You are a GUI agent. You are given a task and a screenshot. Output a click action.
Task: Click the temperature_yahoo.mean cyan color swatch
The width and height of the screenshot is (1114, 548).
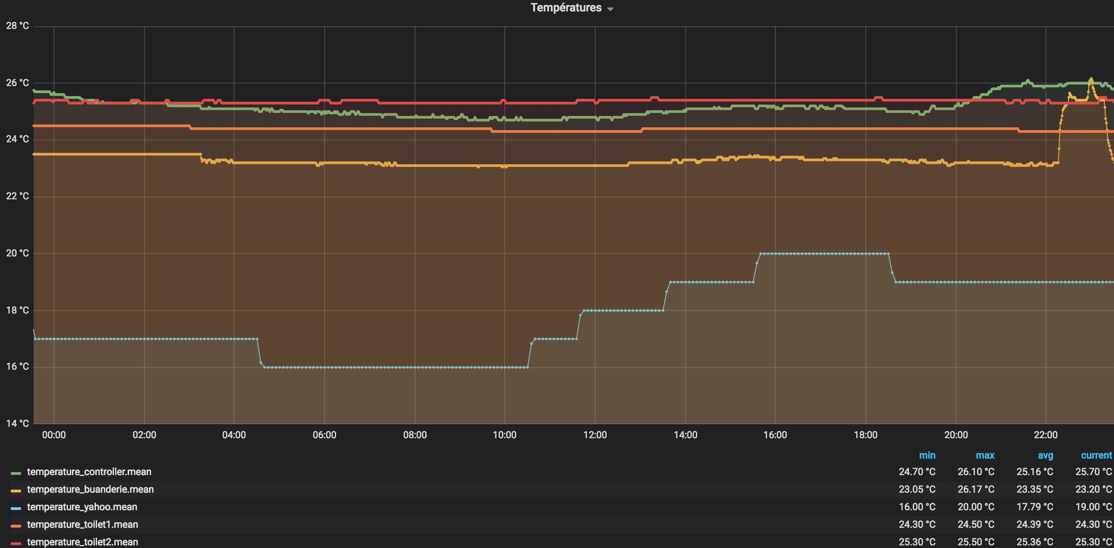point(16,508)
